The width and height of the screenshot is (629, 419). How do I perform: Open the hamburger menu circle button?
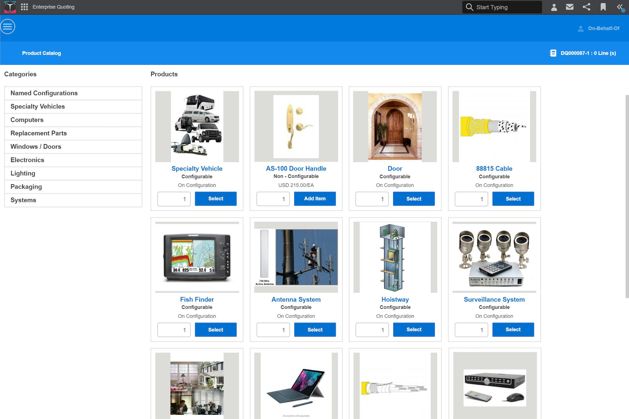click(x=8, y=27)
